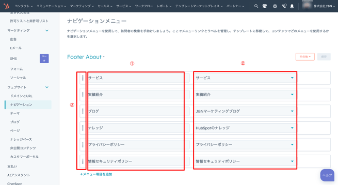The width and height of the screenshot is (338, 185).
Task: Open the notifications bell icon
Action: [x=292, y=6]
